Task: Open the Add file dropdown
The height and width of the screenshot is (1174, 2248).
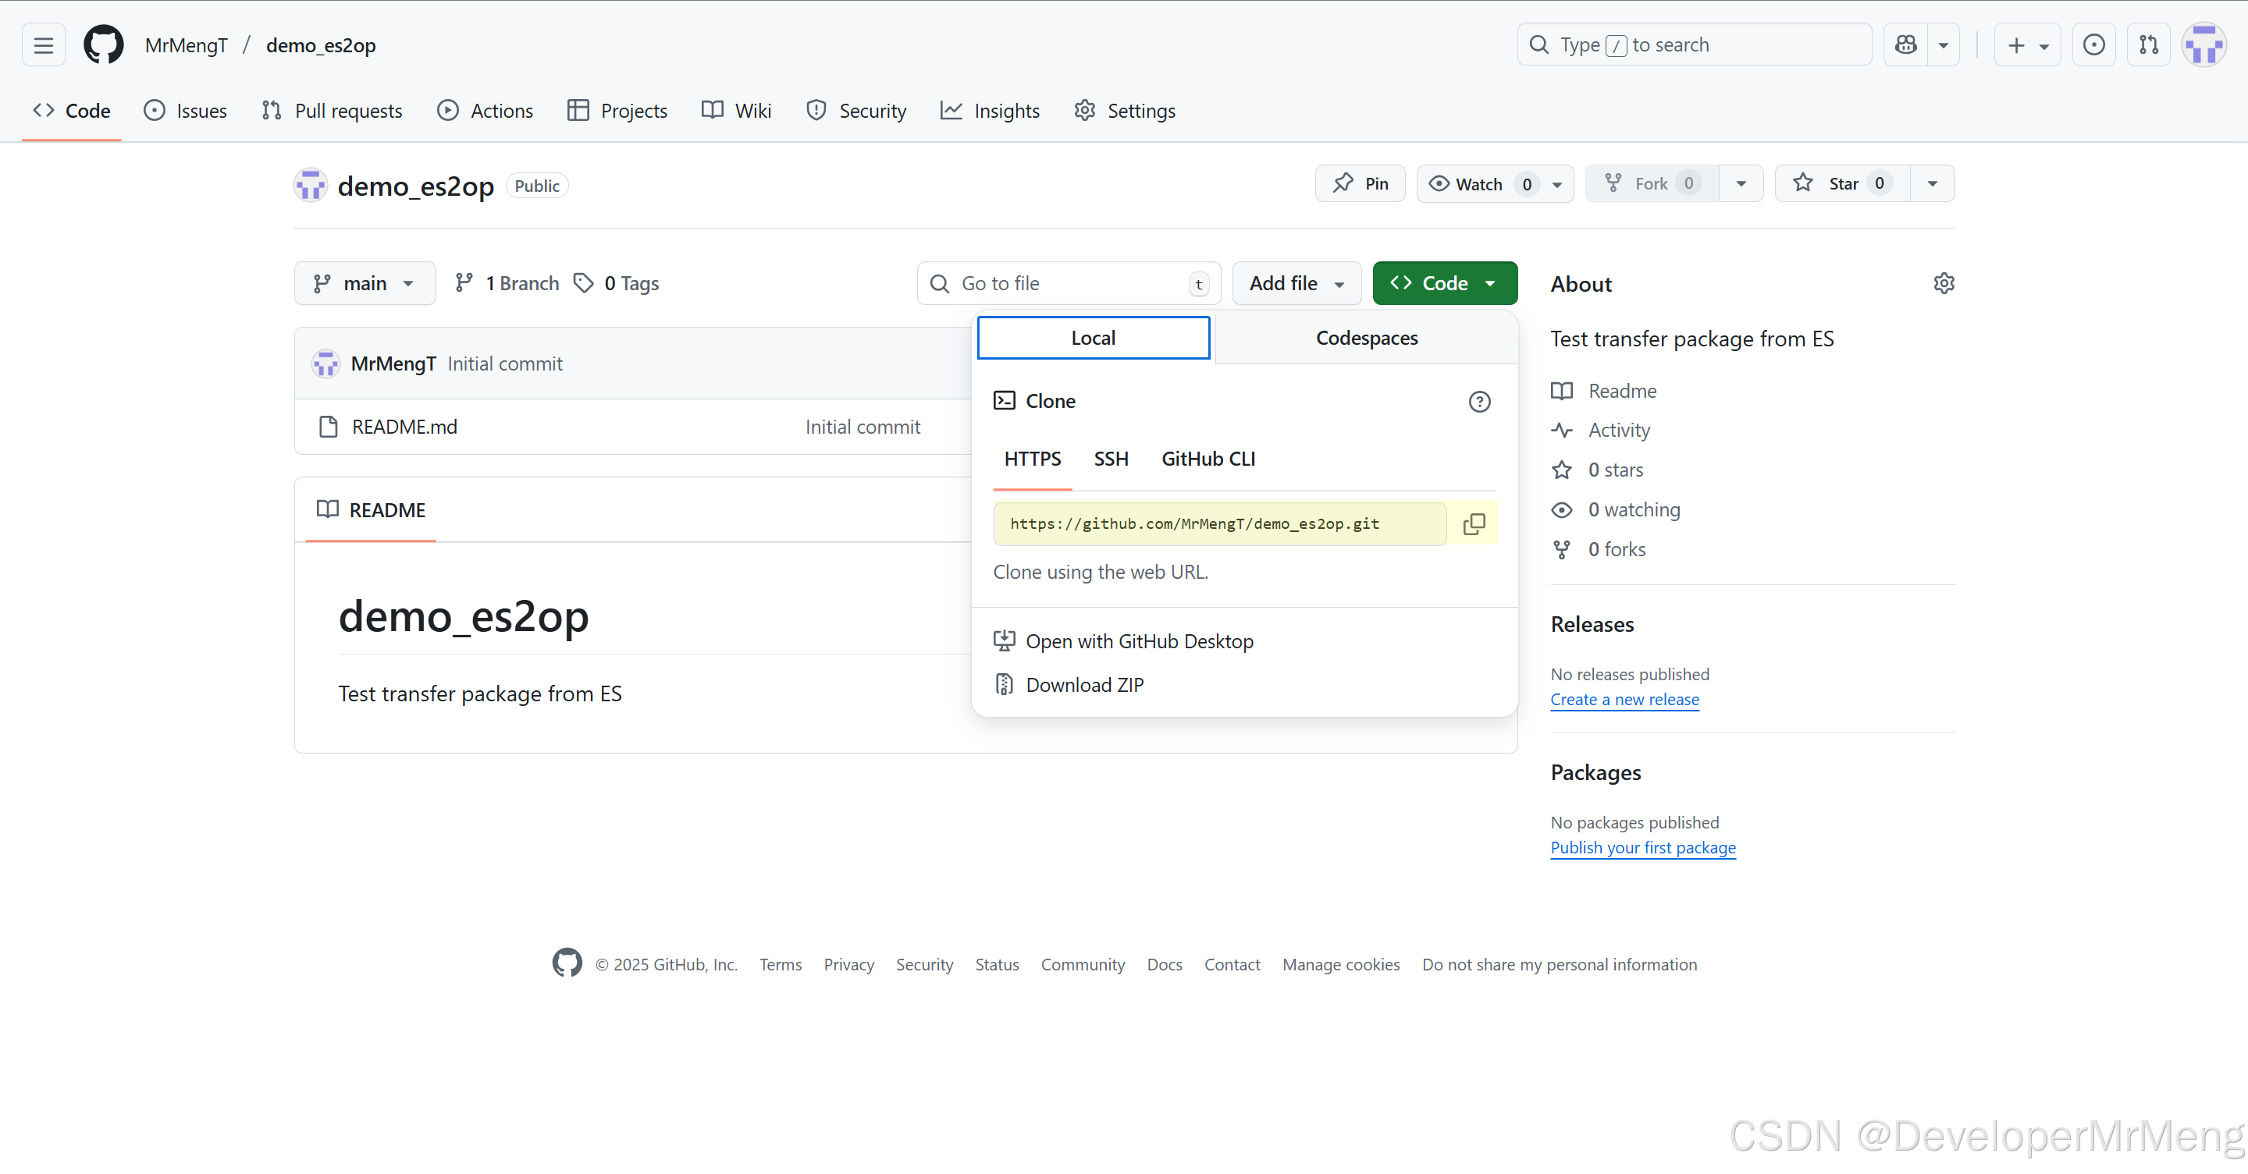Action: pyautogui.click(x=1296, y=283)
